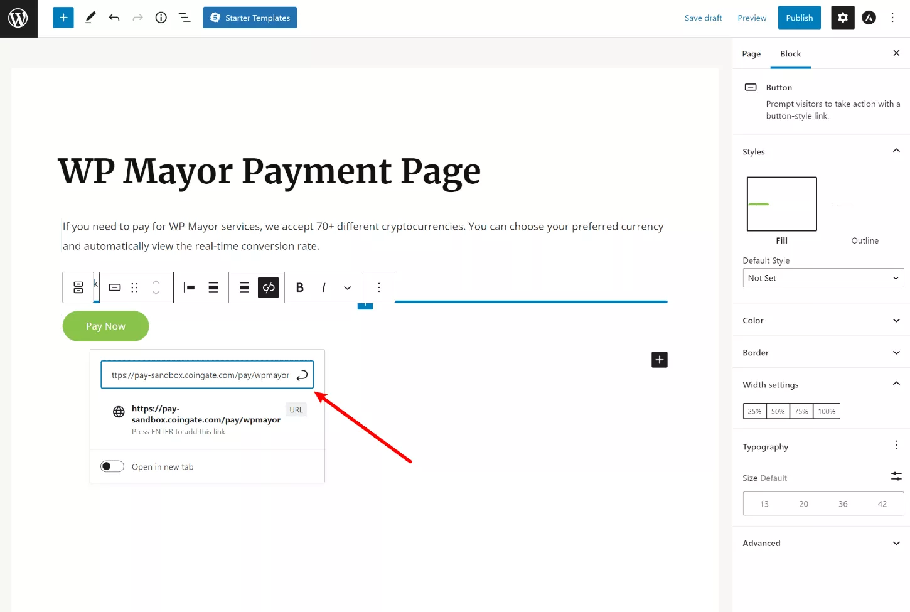
Task: Toggle the Open in new tab switch
Action: click(x=112, y=466)
